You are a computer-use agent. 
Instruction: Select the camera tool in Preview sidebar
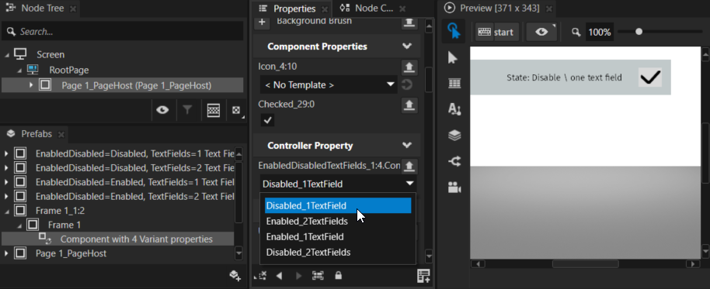(x=454, y=187)
